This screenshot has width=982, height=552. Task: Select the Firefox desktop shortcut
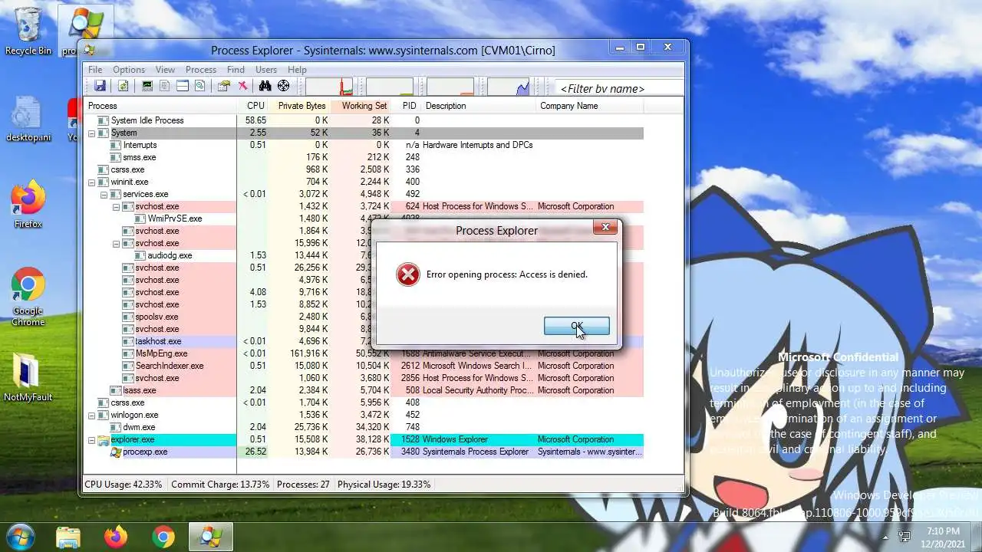(x=28, y=205)
